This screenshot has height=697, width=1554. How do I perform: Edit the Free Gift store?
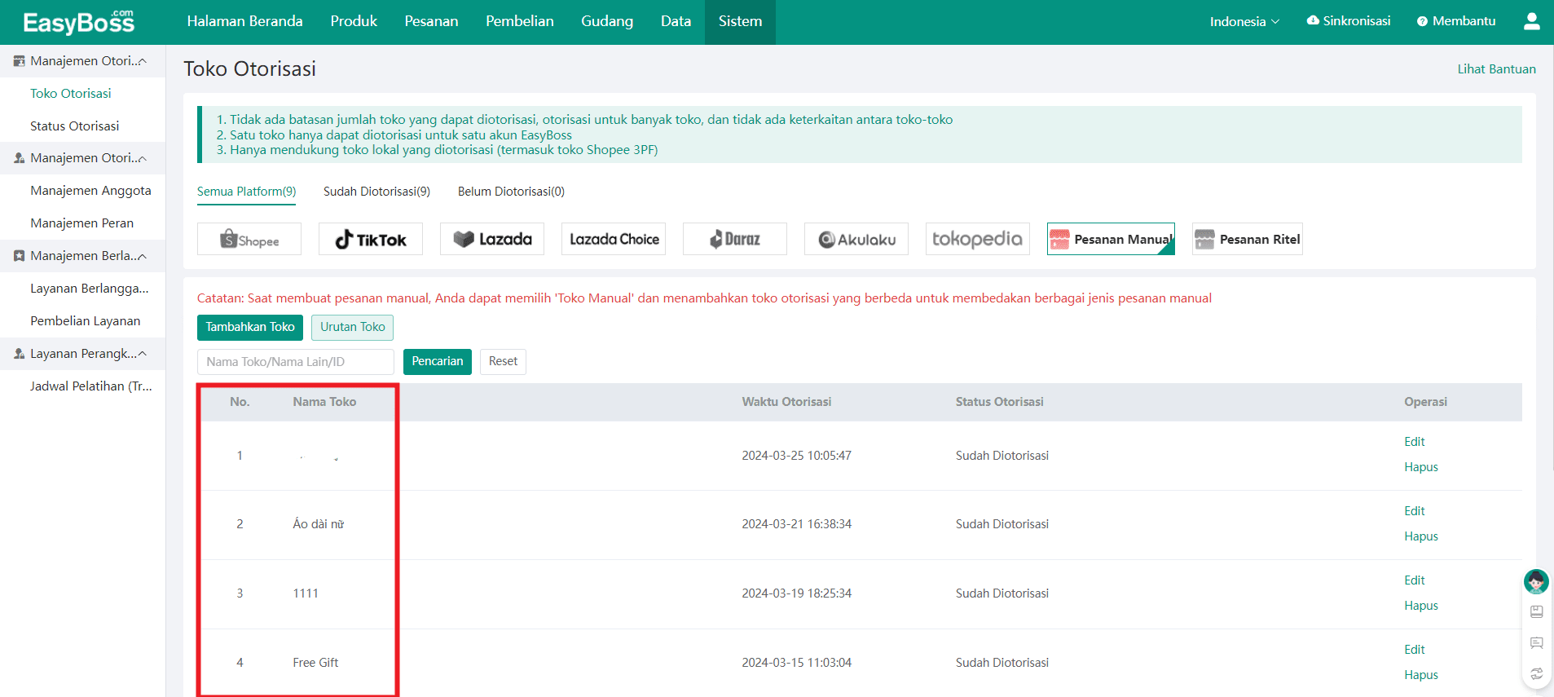pos(1414,650)
